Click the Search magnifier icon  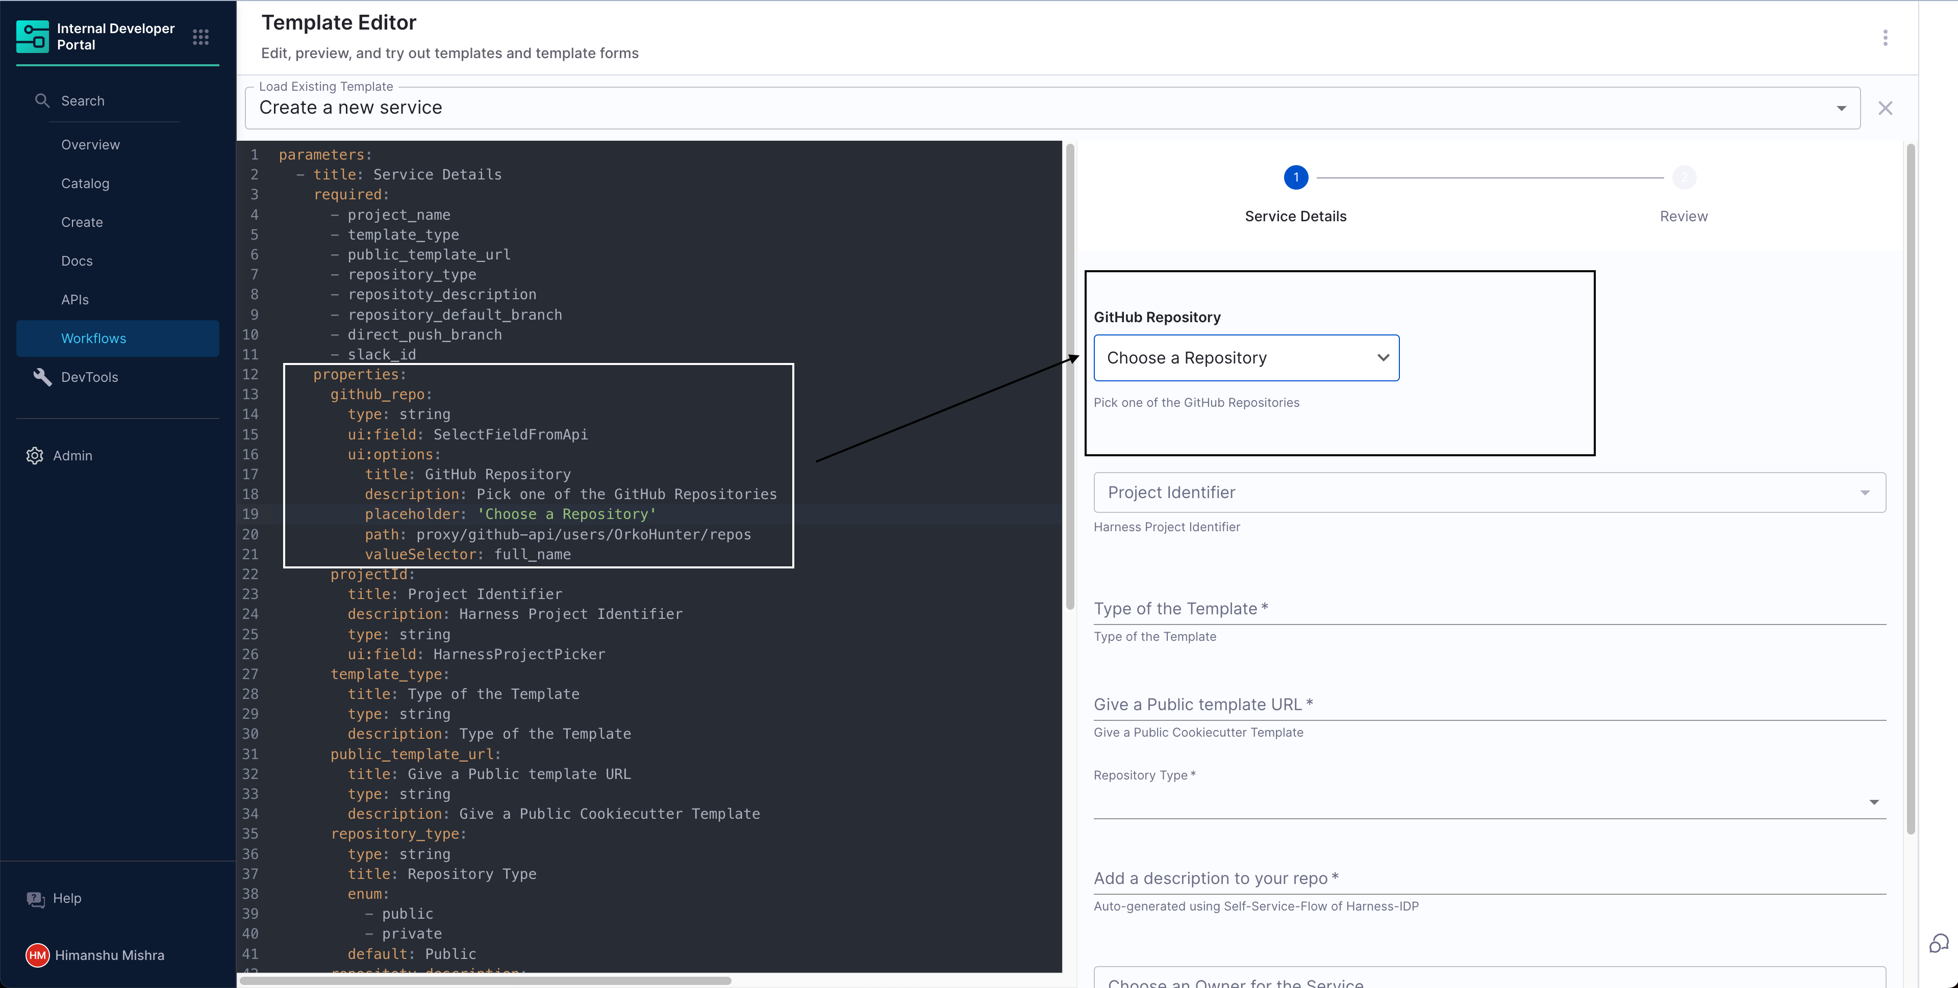pos(42,100)
